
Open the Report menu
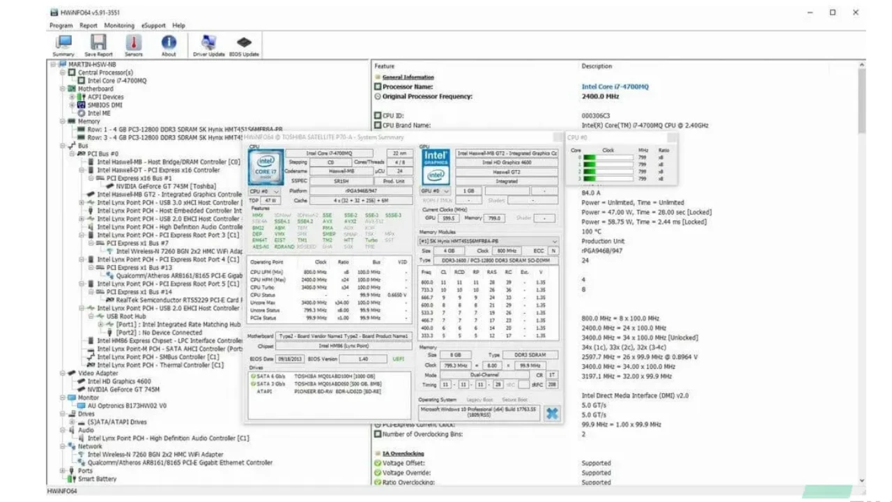(x=89, y=26)
